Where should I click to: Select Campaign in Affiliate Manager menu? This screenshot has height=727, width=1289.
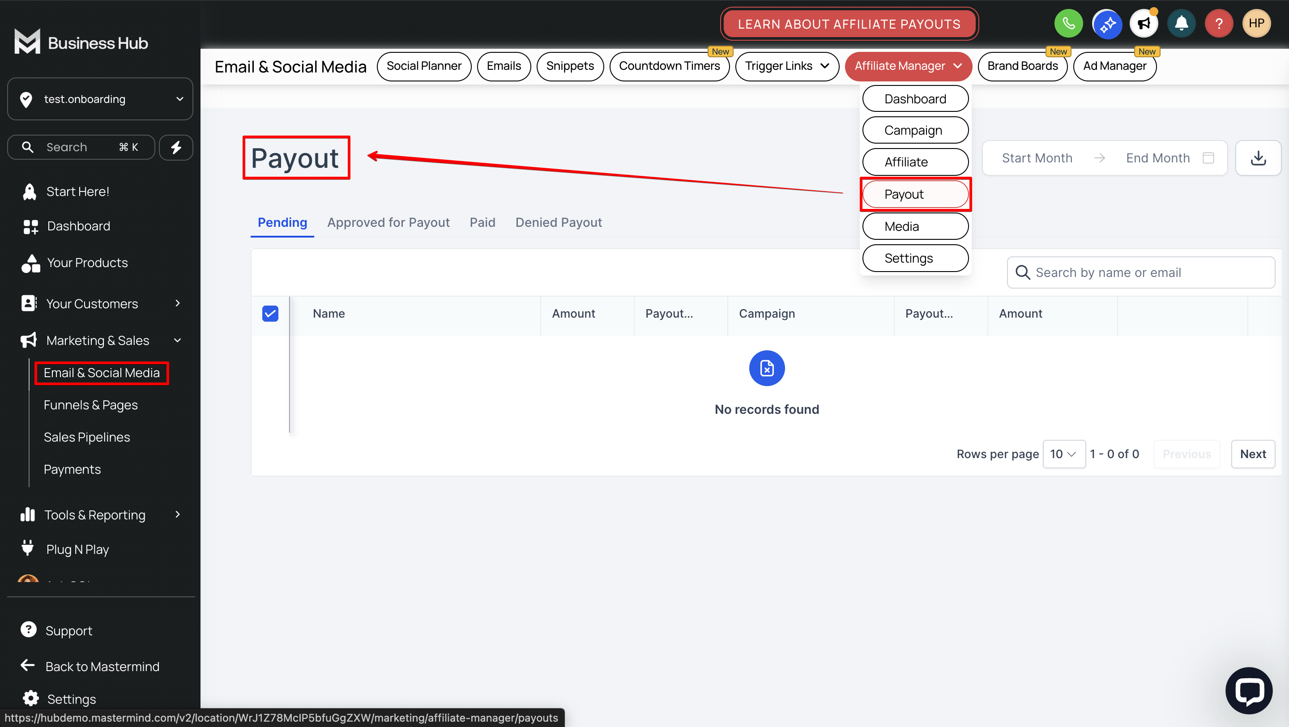pos(915,130)
